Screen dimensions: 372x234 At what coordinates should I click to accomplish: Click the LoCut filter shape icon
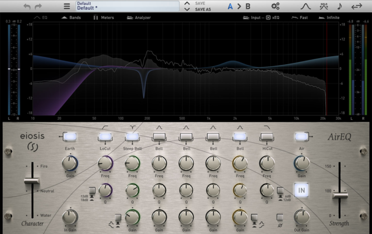105,128
